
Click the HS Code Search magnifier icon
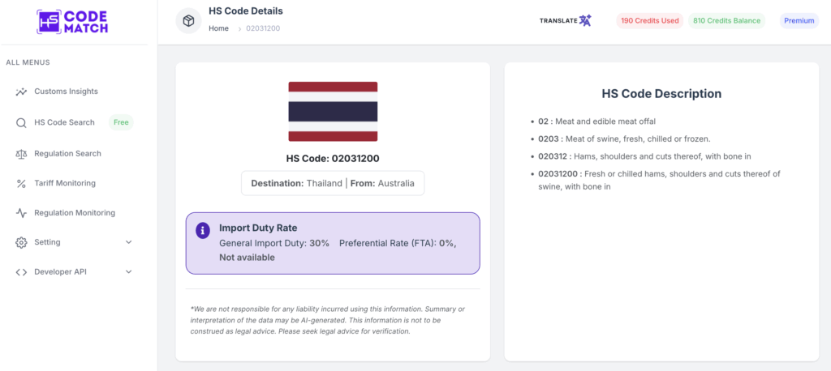[21, 123]
